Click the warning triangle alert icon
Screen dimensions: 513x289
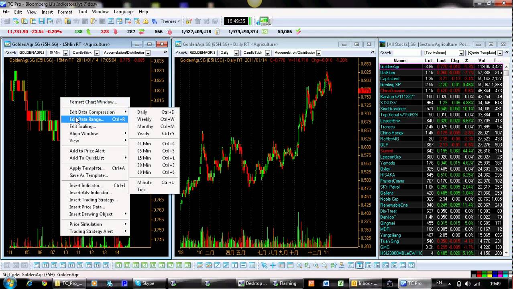pyautogui.click(x=146, y=21)
